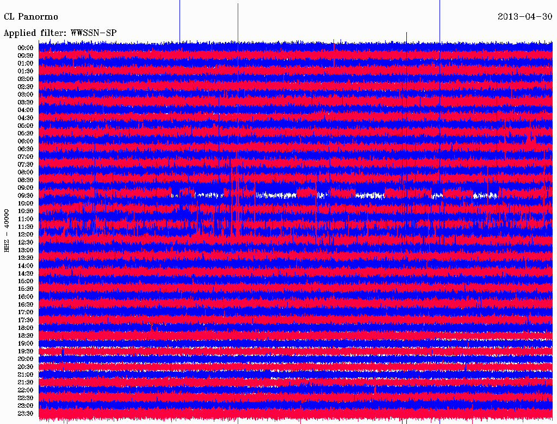Screen dimensions: 557x424
Task: Select the 03:00 time label
Action: 26,95
